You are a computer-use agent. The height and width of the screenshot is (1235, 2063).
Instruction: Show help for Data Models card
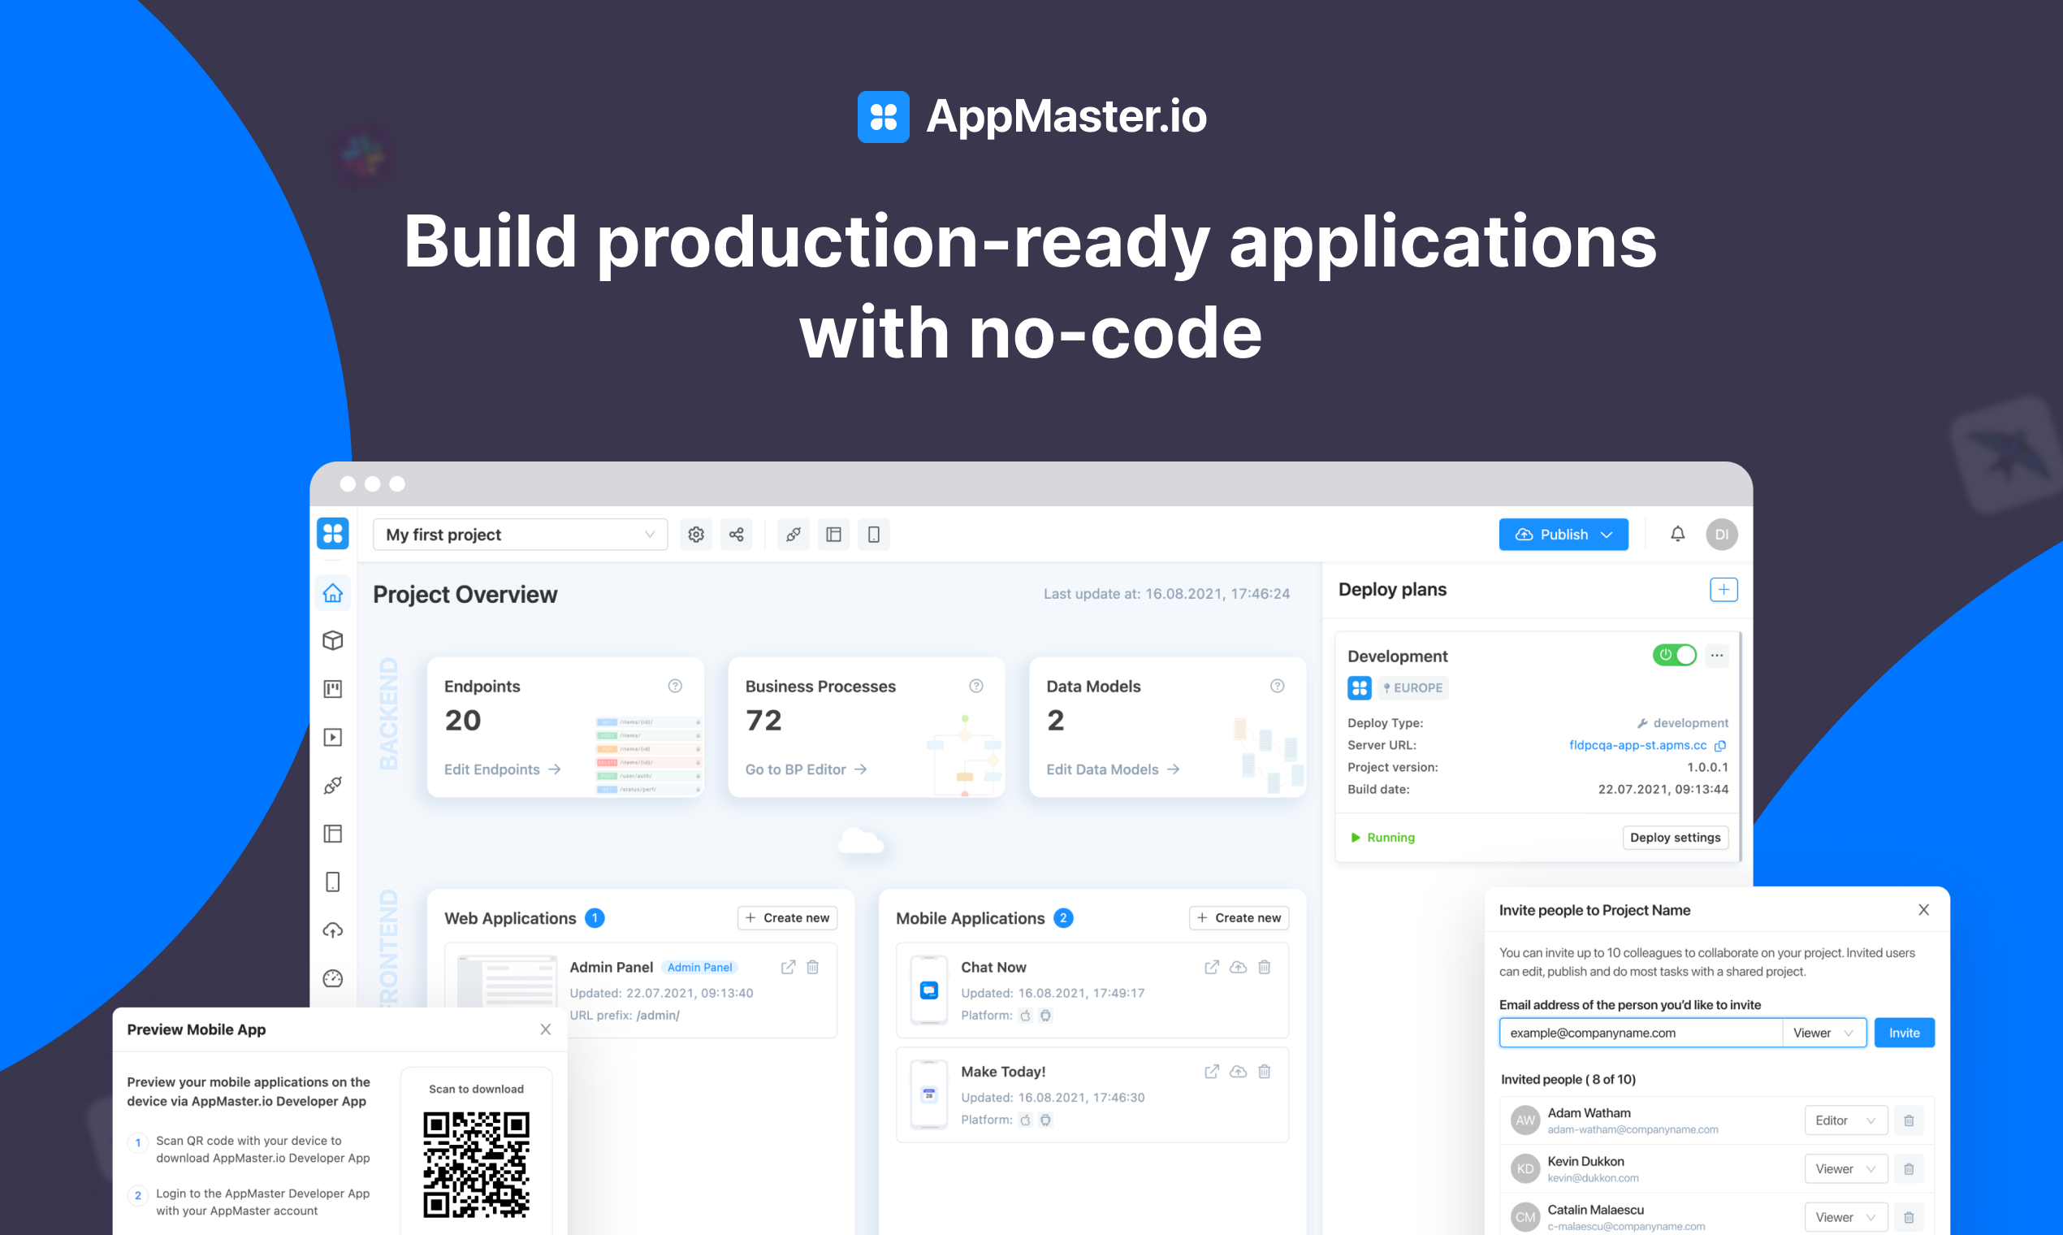(1278, 686)
